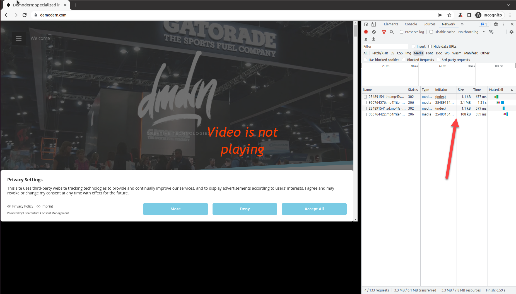The height and width of the screenshot is (294, 516).
Task: Toggle the network filter funnel icon
Action: point(384,32)
